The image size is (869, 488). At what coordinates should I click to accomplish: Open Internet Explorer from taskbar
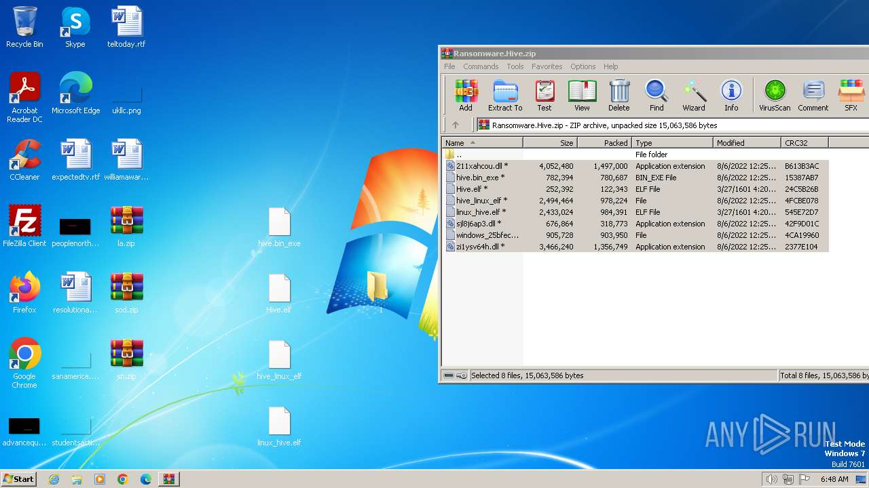54,479
